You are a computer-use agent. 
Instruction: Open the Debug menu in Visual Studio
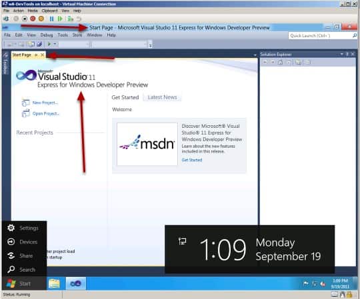(x=47, y=35)
